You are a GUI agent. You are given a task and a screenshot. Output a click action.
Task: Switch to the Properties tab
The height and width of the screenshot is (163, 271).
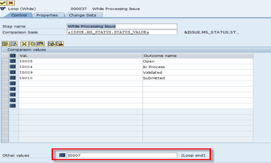point(47,15)
